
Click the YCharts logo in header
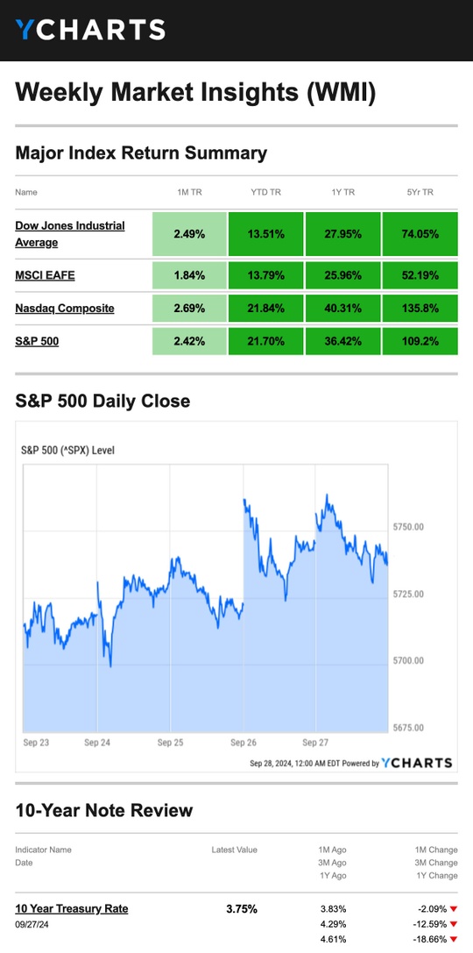pos(90,29)
